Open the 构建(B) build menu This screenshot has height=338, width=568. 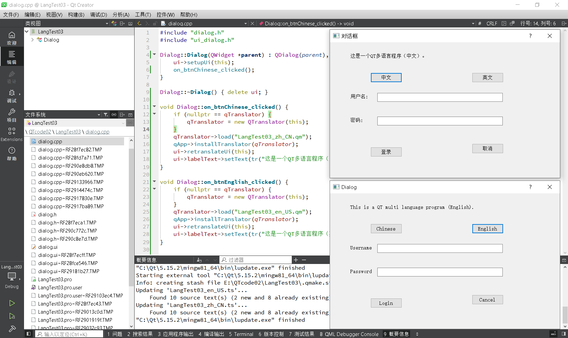[x=76, y=15]
